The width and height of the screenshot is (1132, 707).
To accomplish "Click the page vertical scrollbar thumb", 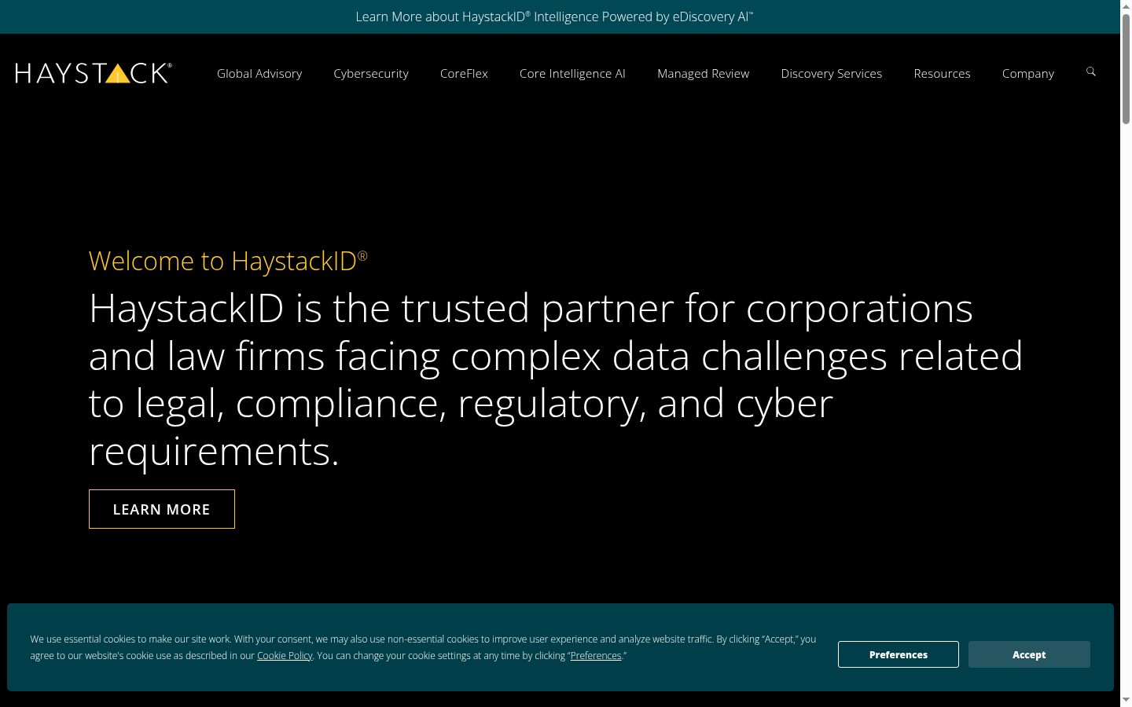I will click(x=1126, y=69).
